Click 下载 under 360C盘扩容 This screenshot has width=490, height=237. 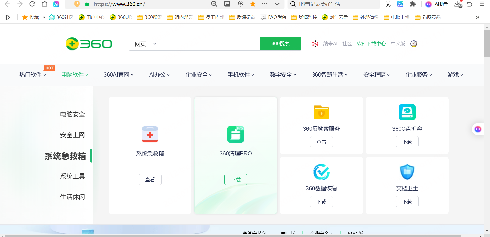point(407,142)
